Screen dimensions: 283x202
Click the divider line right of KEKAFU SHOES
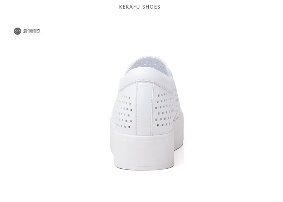[220, 7]
